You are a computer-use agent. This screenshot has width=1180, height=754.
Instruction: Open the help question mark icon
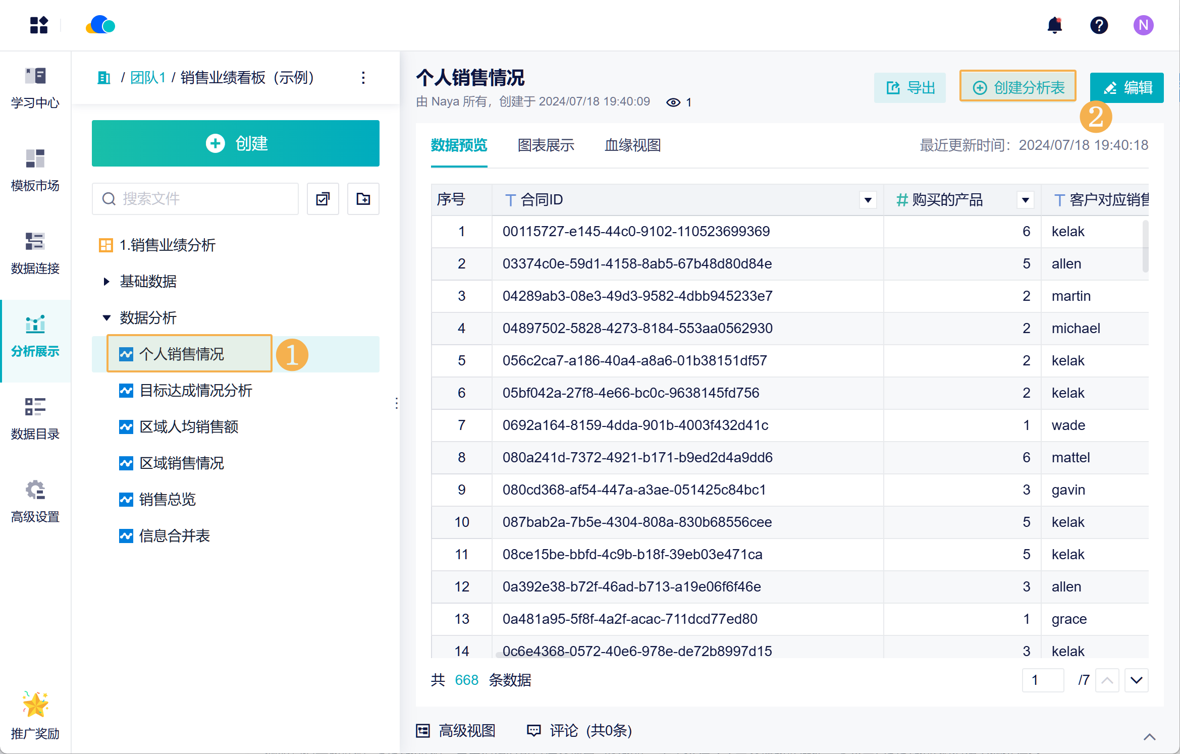click(1099, 25)
